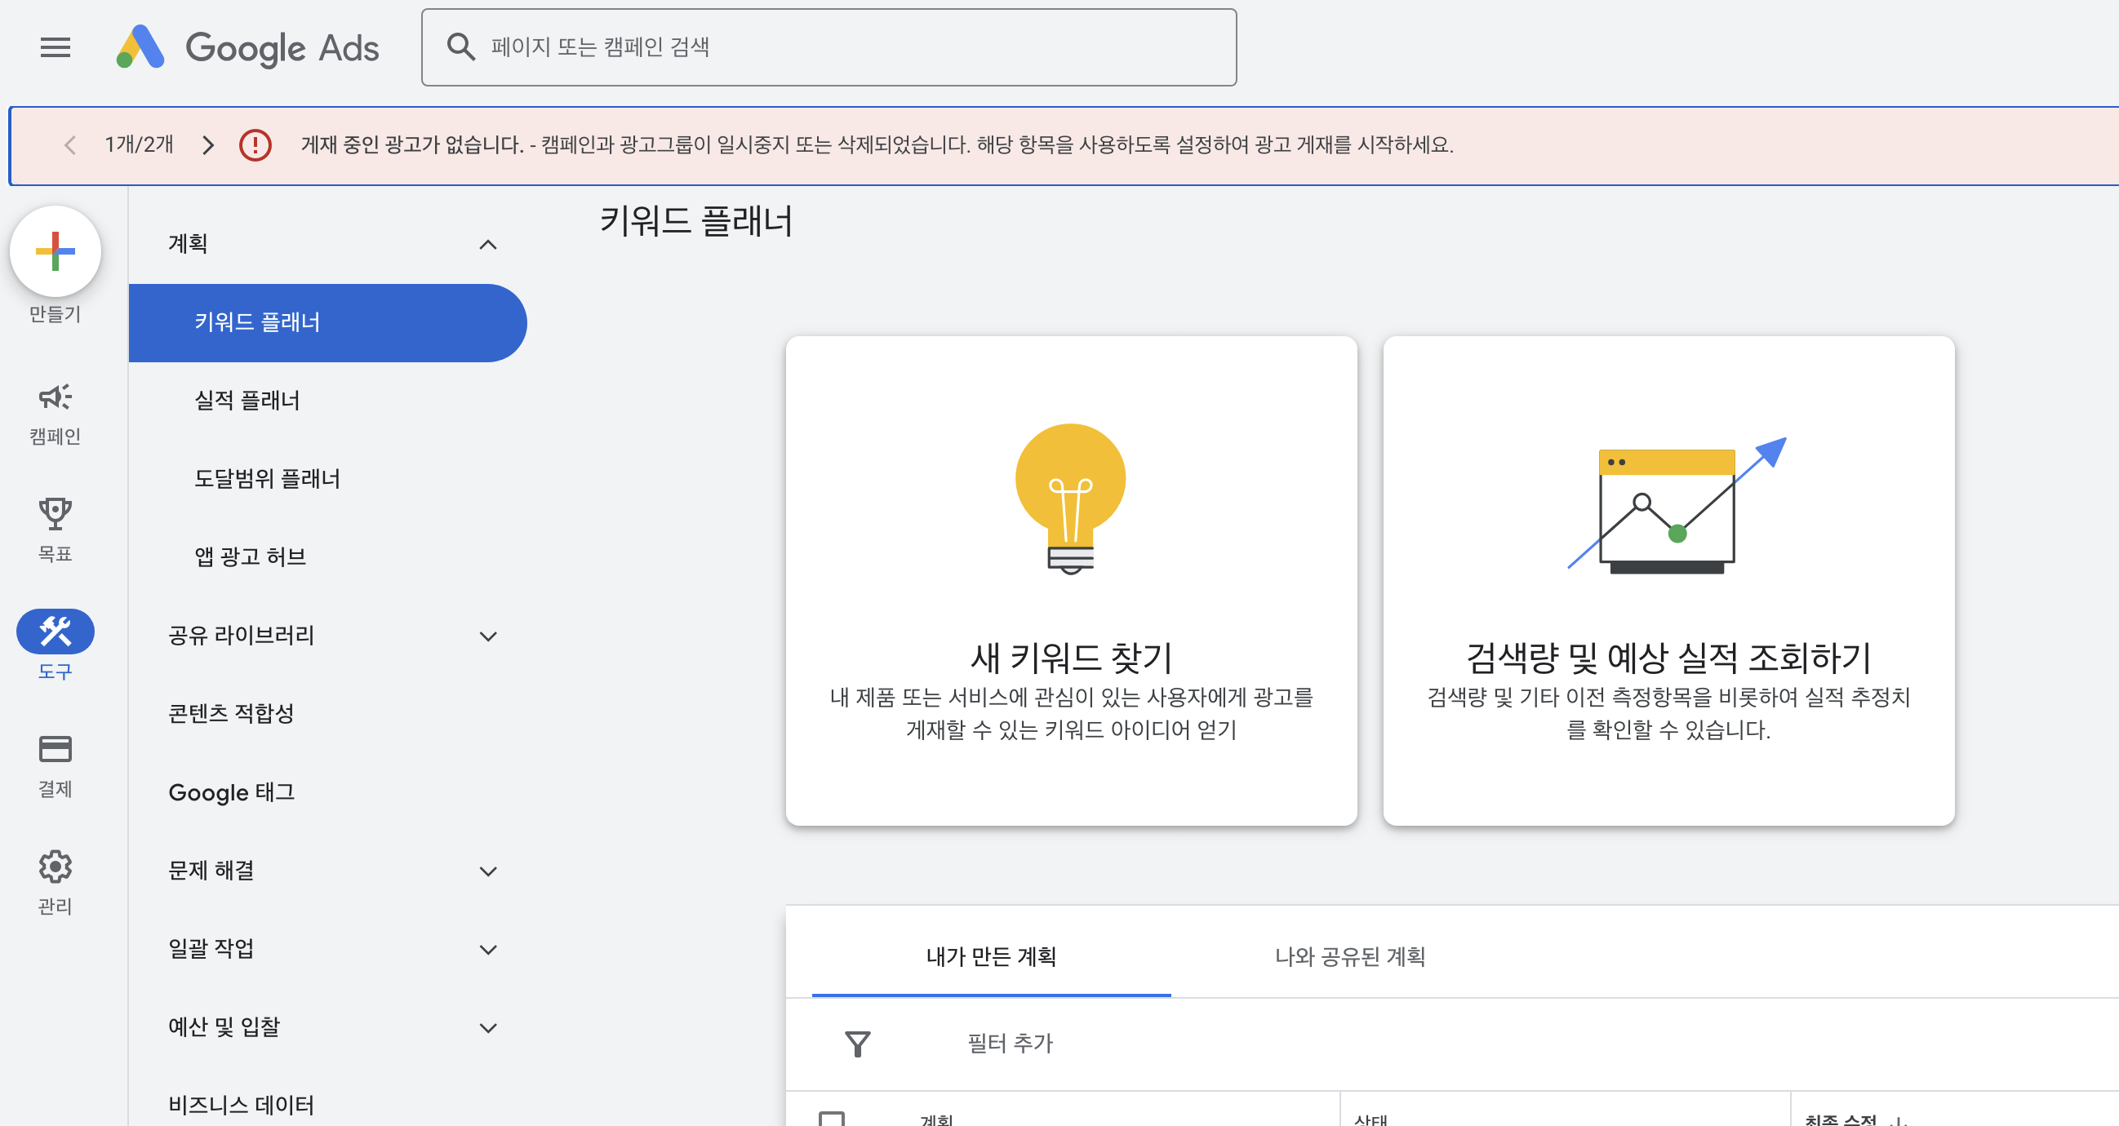This screenshot has width=2119, height=1126.
Task: Select the 내가 만든 계획 tab
Action: 990,956
